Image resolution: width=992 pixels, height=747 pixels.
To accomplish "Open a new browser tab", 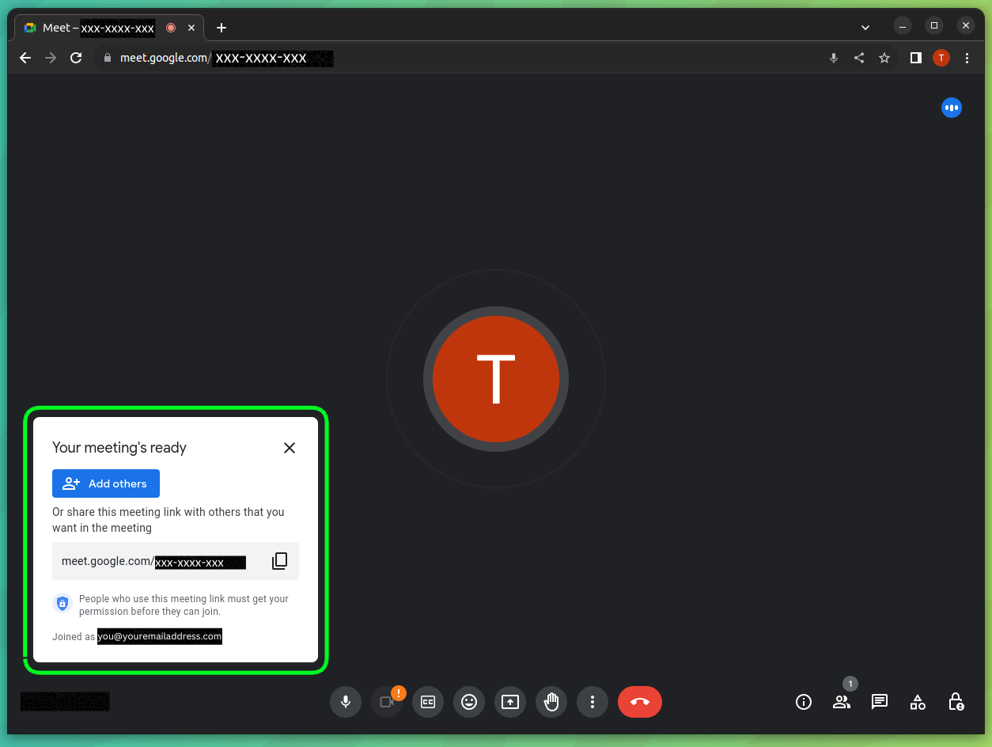I will 221,28.
